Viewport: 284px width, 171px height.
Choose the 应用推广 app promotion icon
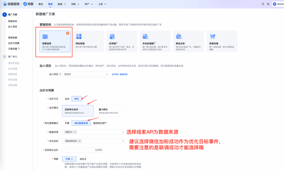[112, 37]
